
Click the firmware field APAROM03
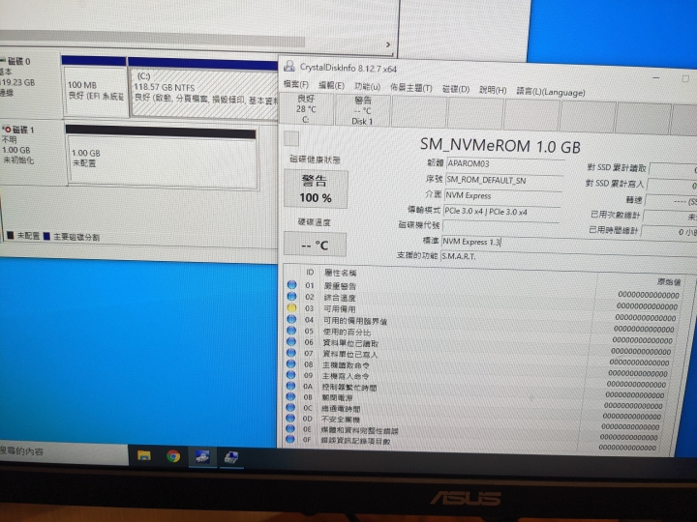click(x=505, y=163)
